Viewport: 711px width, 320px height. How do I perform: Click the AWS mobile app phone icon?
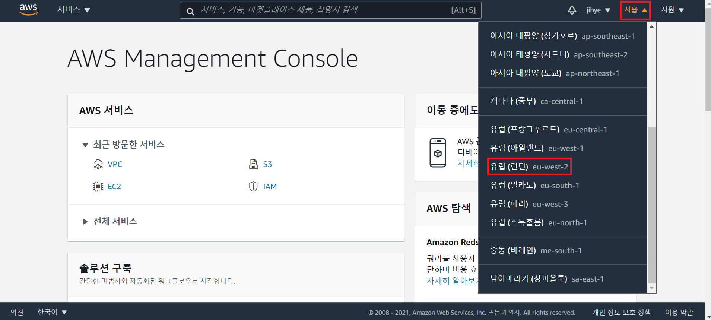tap(438, 153)
